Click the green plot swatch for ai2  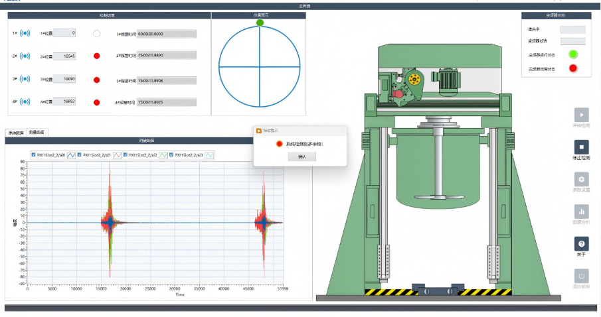(x=163, y=155)
